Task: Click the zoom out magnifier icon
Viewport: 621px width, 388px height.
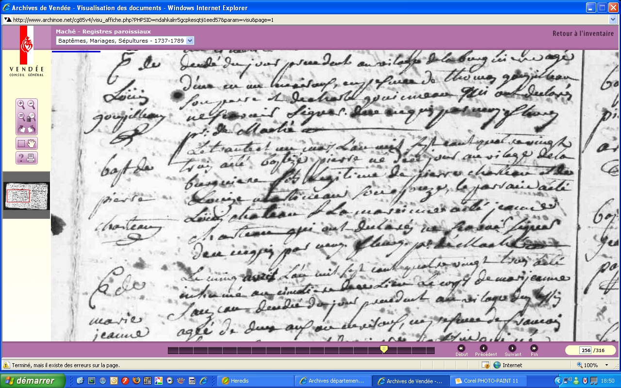Action: click(x=32, y=104)
